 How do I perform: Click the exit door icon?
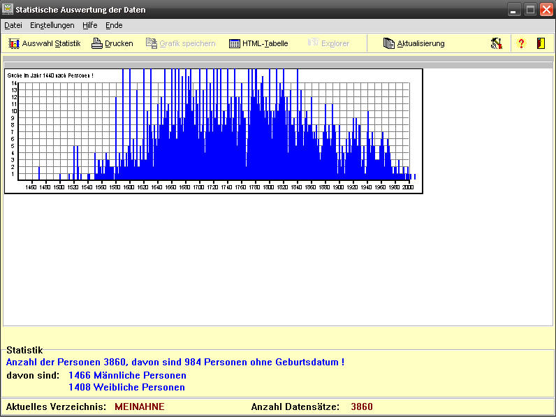click(541, 43)
